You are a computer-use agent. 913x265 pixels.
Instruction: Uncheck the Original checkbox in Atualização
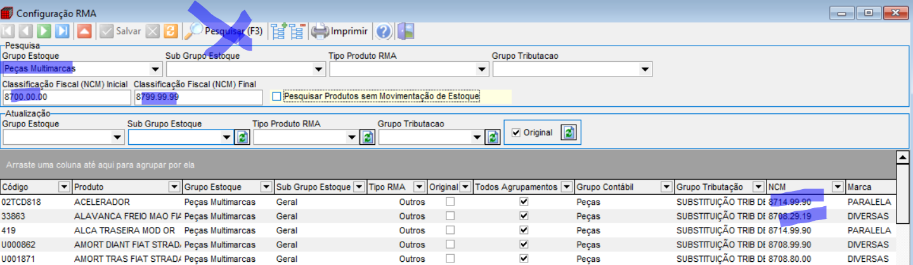(516, 132)
